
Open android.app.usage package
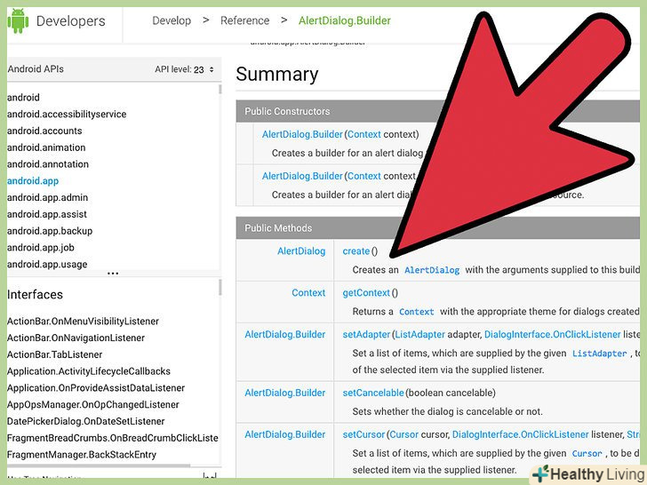[47, 265]
